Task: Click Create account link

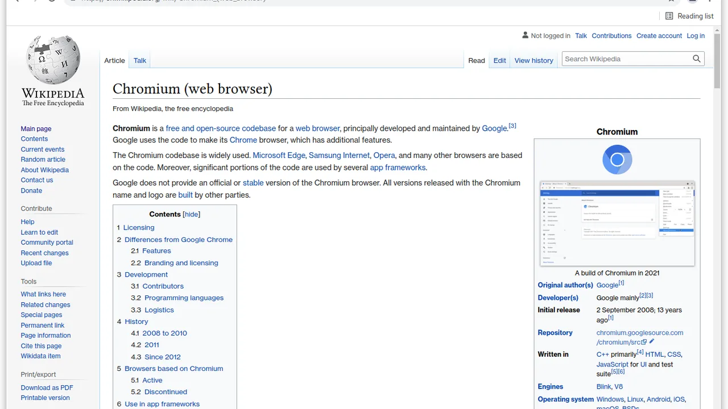Action: click(x=659, y=36)
